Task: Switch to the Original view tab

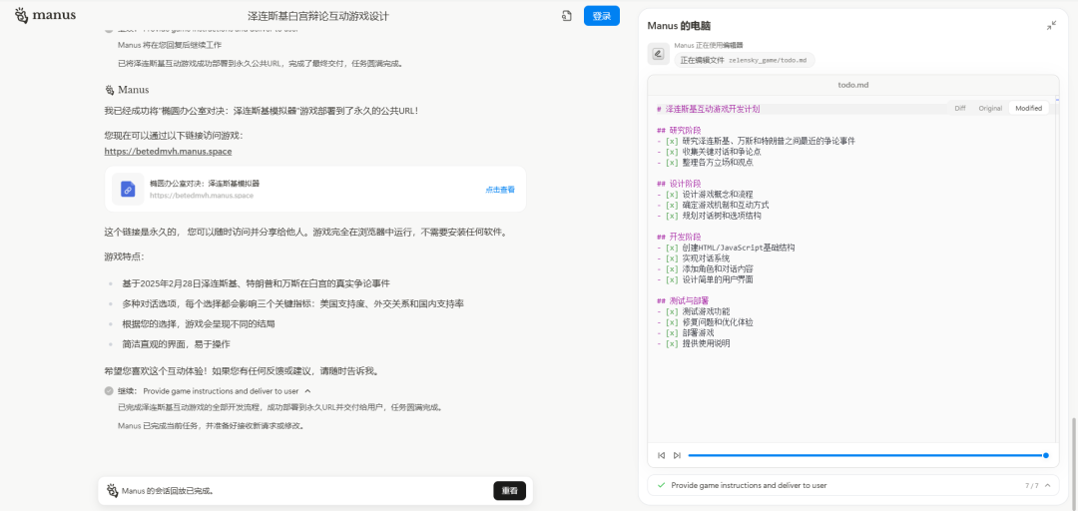Action: click(989, 108)
